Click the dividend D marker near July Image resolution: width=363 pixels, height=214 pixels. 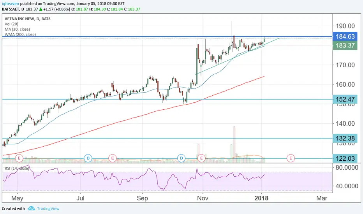88,158
